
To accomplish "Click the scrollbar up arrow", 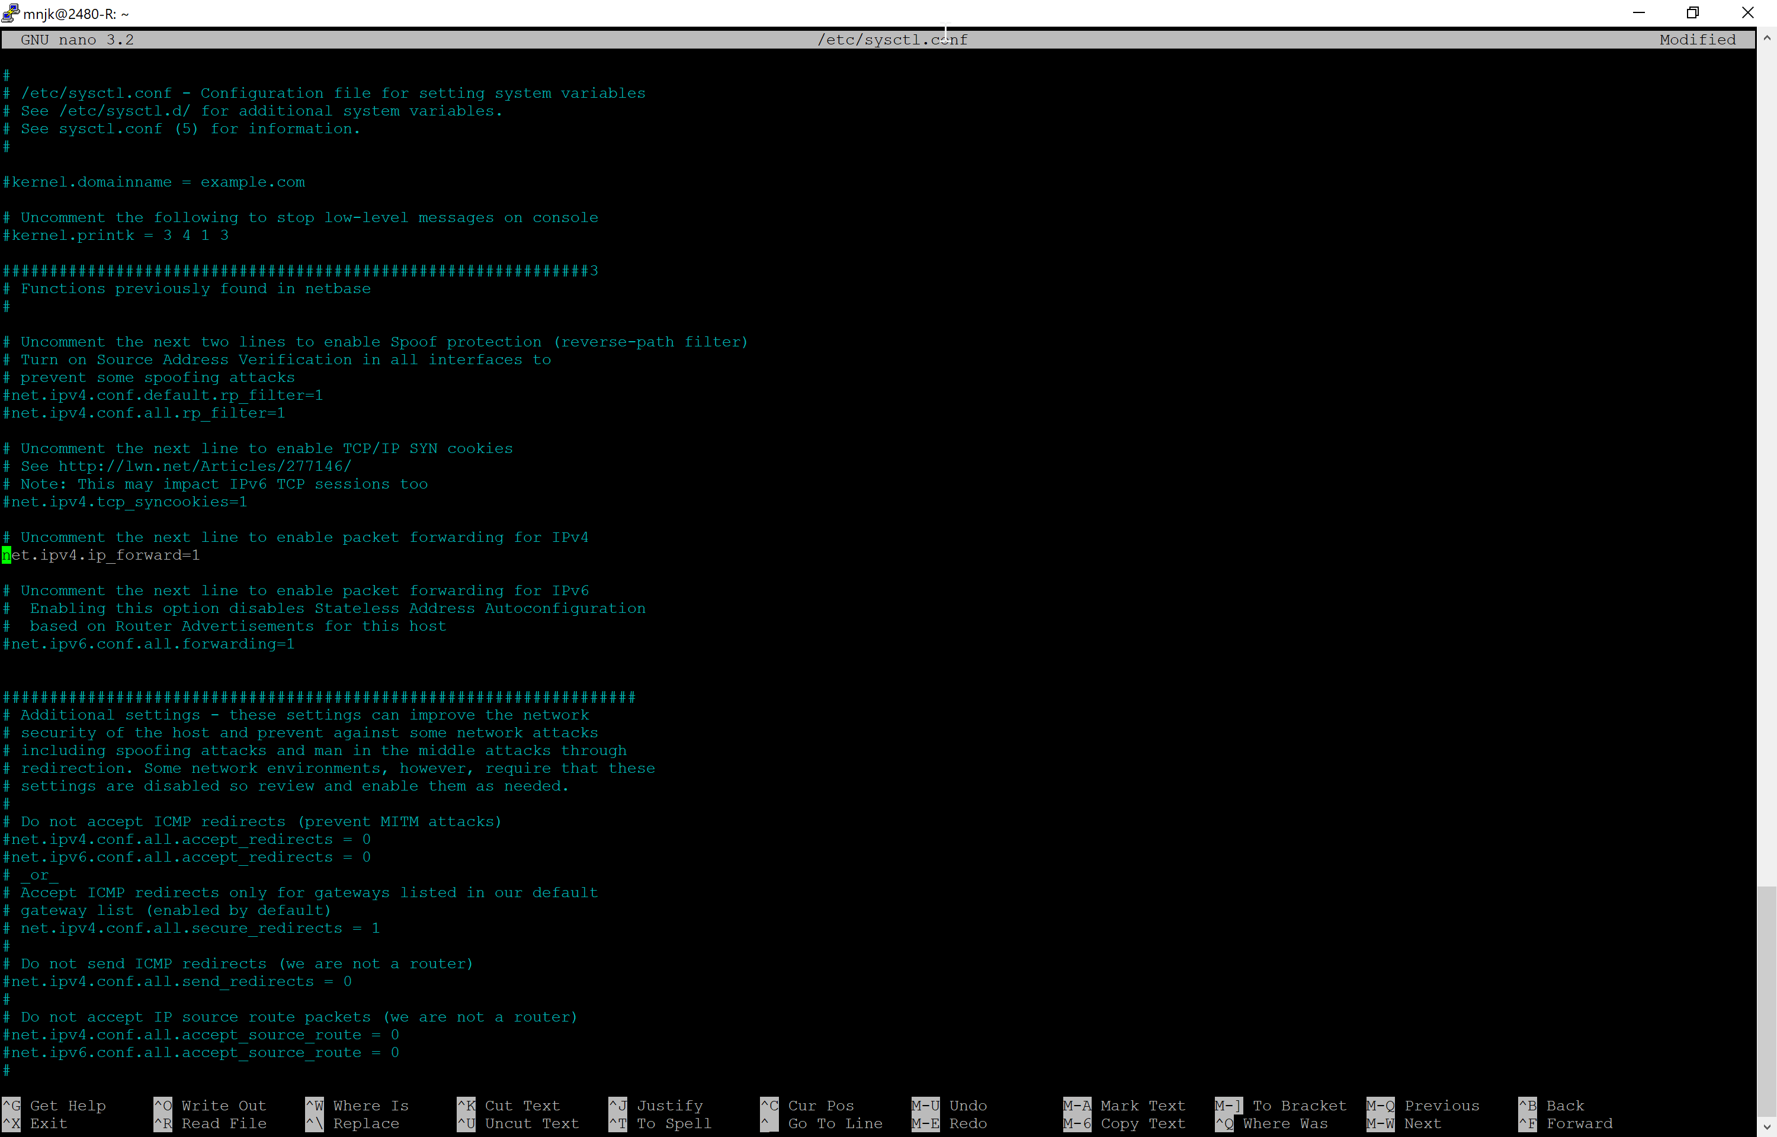I will [x=1767, y=37].
